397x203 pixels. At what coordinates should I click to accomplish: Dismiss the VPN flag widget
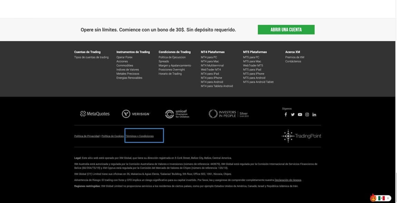[x=388, y=198]
